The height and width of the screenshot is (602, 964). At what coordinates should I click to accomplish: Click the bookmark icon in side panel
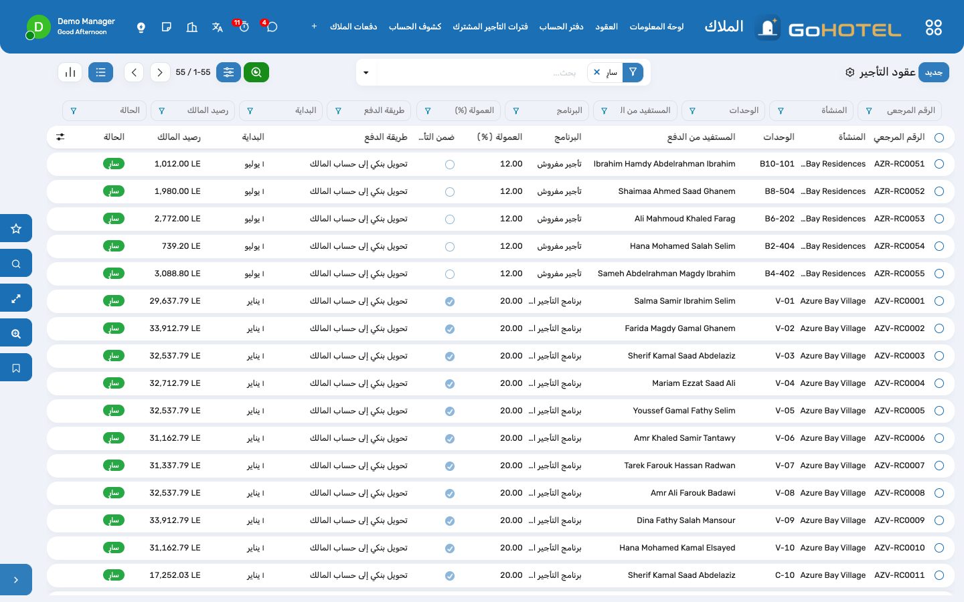click(16, 368)
